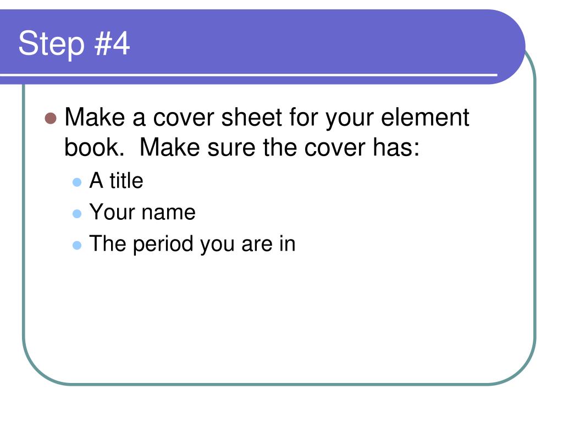Click the brown main bullet point
The image size is (563, 422).
point(51,118)
